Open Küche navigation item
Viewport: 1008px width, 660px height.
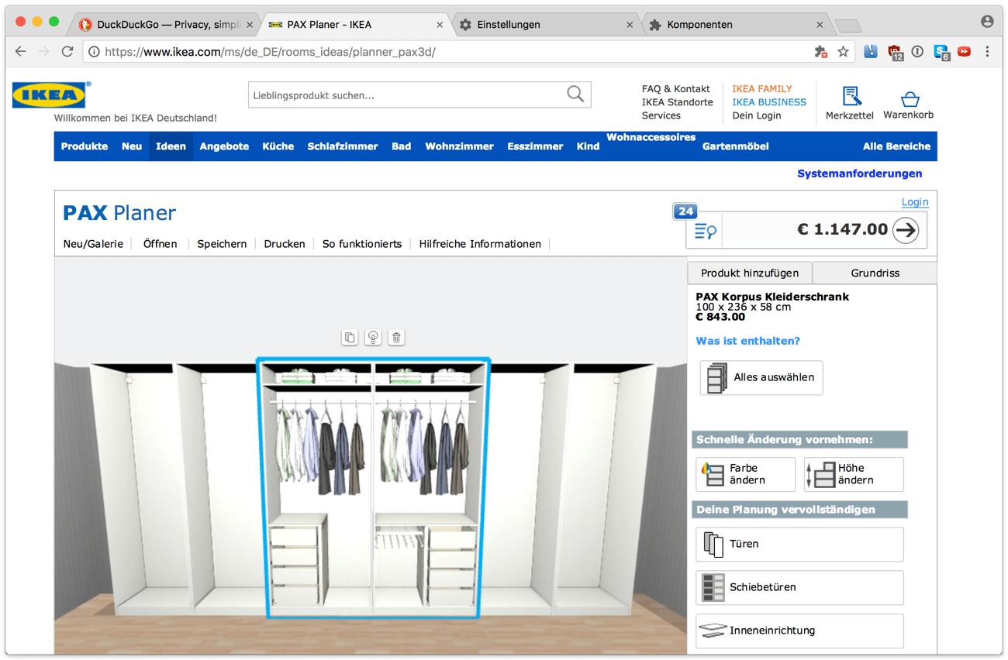click(x=278, y=146)
